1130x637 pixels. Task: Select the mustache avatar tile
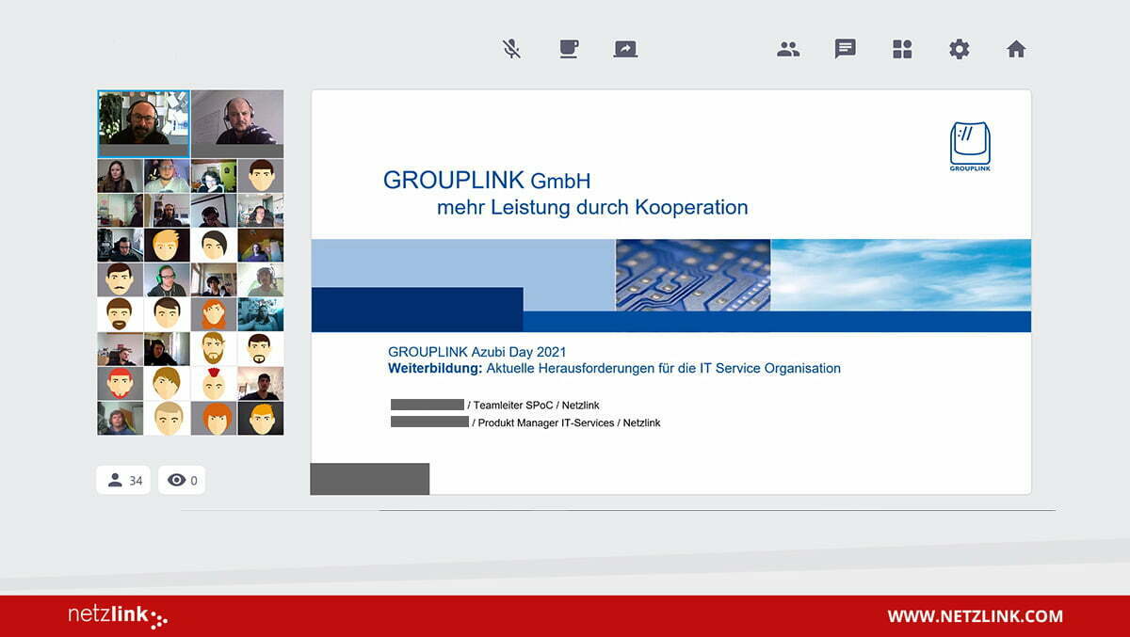[x=121, y=279]
